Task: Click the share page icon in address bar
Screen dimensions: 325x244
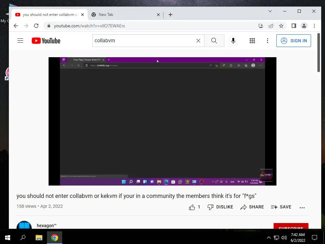Action: (x=271, y=26)
